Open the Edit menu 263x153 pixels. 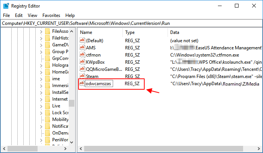[19, 15]
